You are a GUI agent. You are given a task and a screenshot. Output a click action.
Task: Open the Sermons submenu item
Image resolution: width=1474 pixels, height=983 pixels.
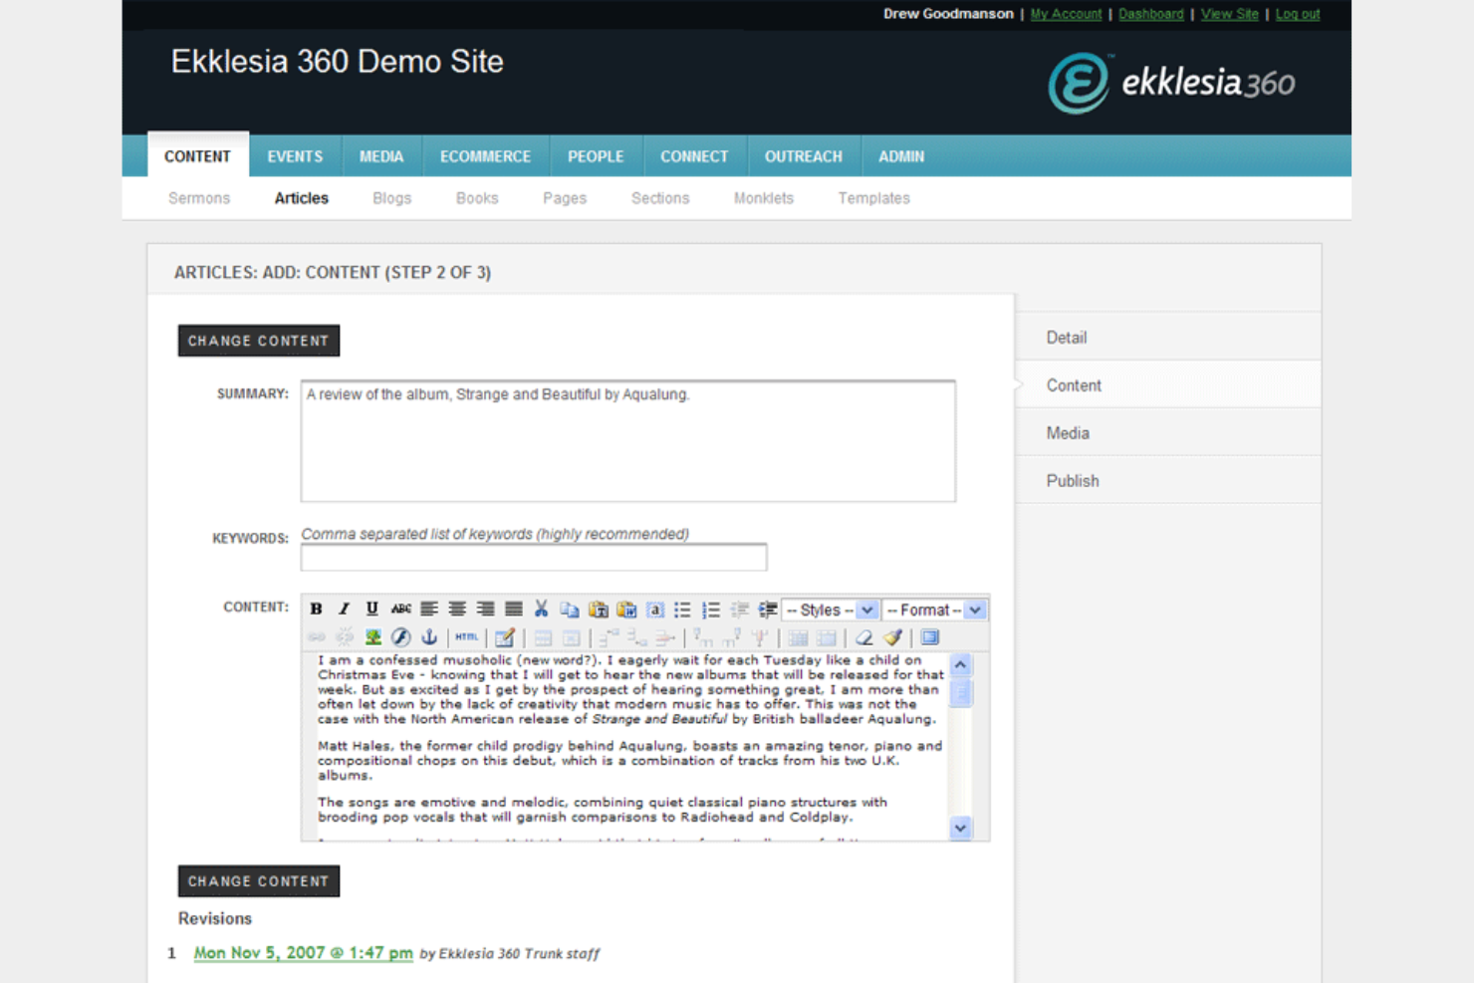199,198
